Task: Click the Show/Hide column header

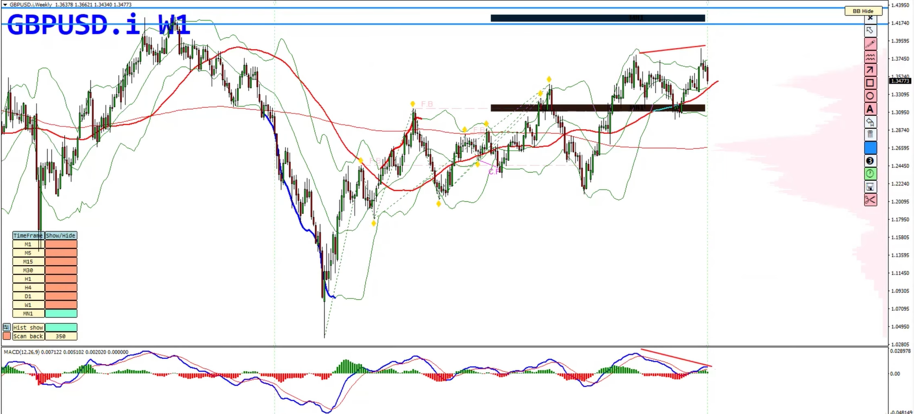Action: (x=61, y=235)
